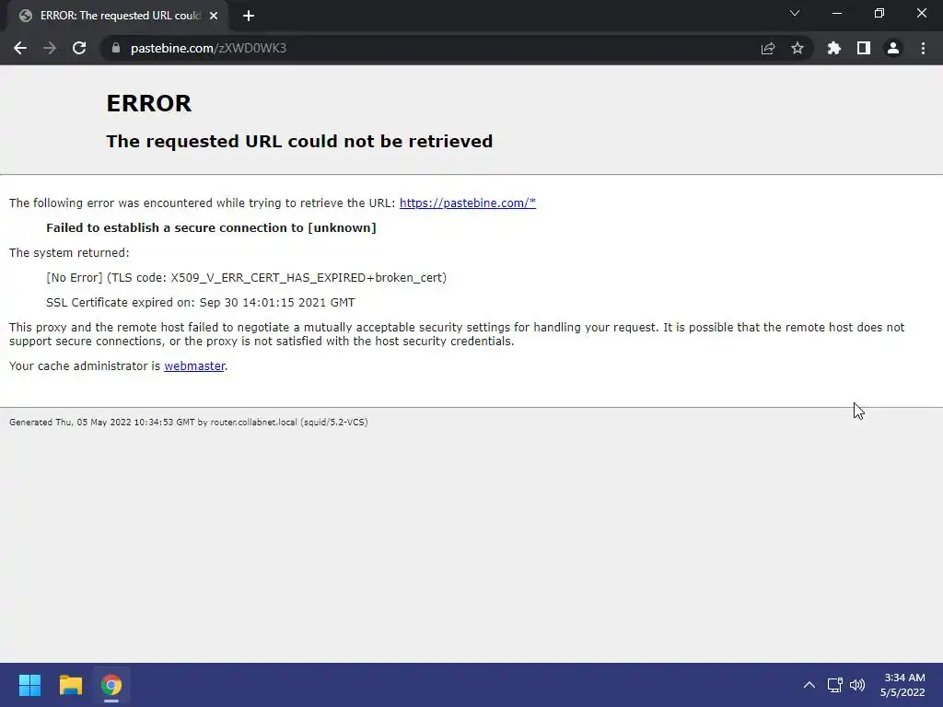Viewport: 943px width, 707px height.
Task: Minimize the Chrome window
Action: [837, 13]
